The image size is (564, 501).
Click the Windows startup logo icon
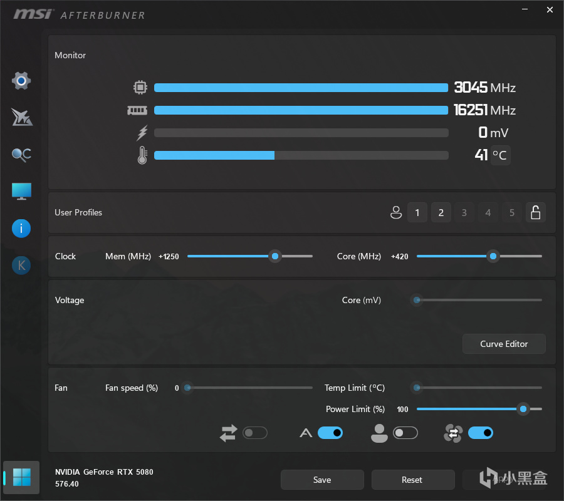pos(21,478)
